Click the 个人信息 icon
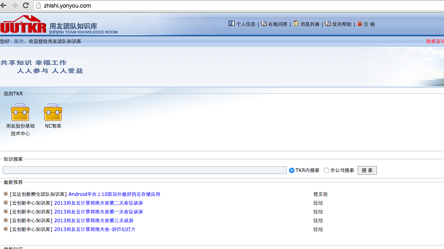 tap(231, 24)
